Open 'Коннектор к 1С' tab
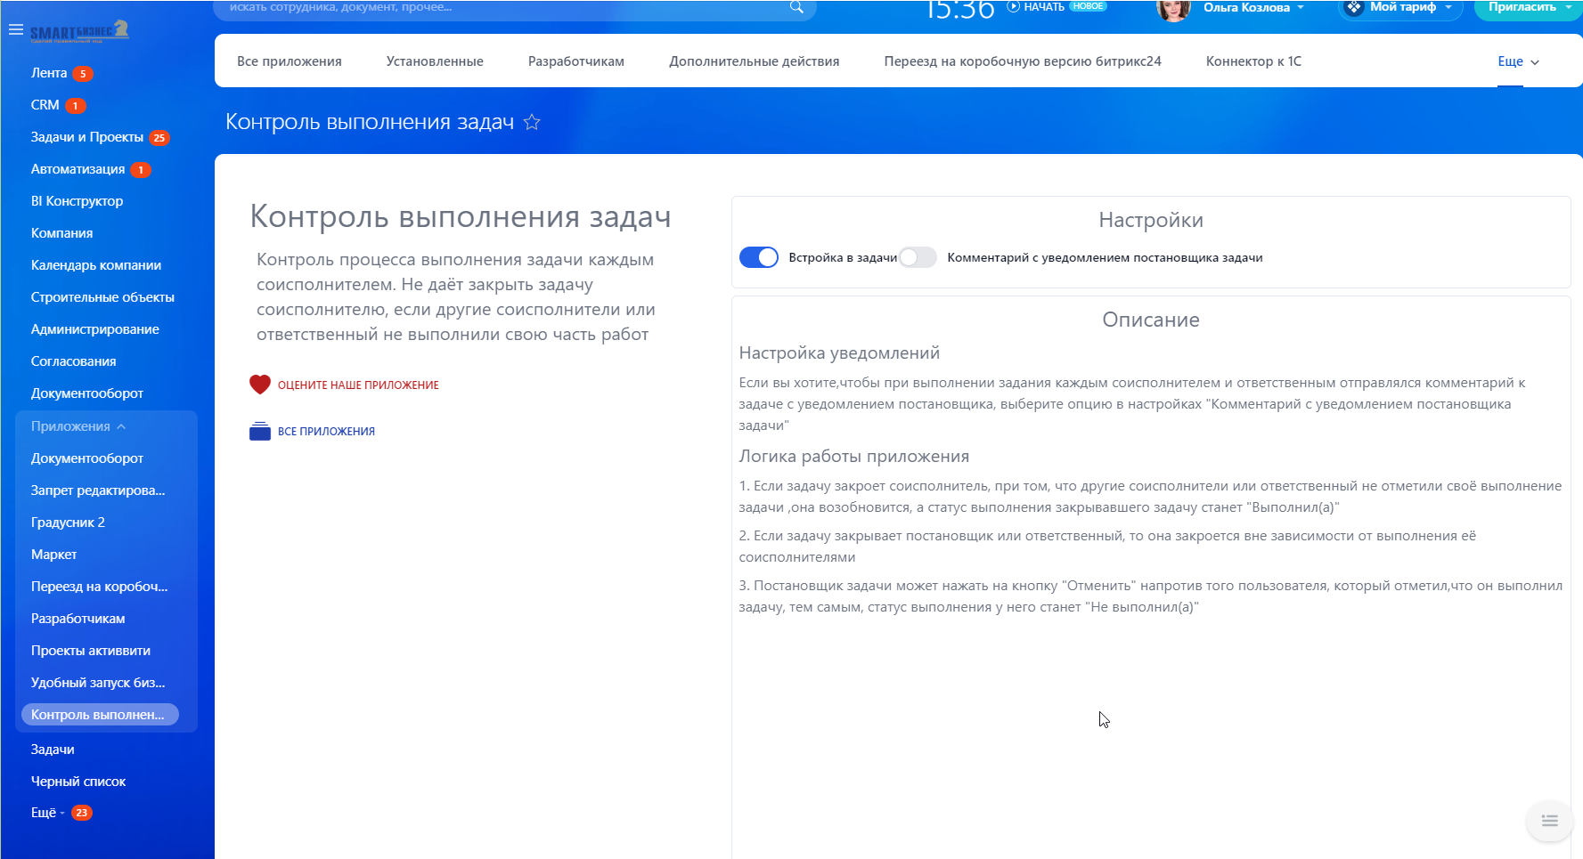Screen dimensions: 1583x859 click(x=1253, y=61)
